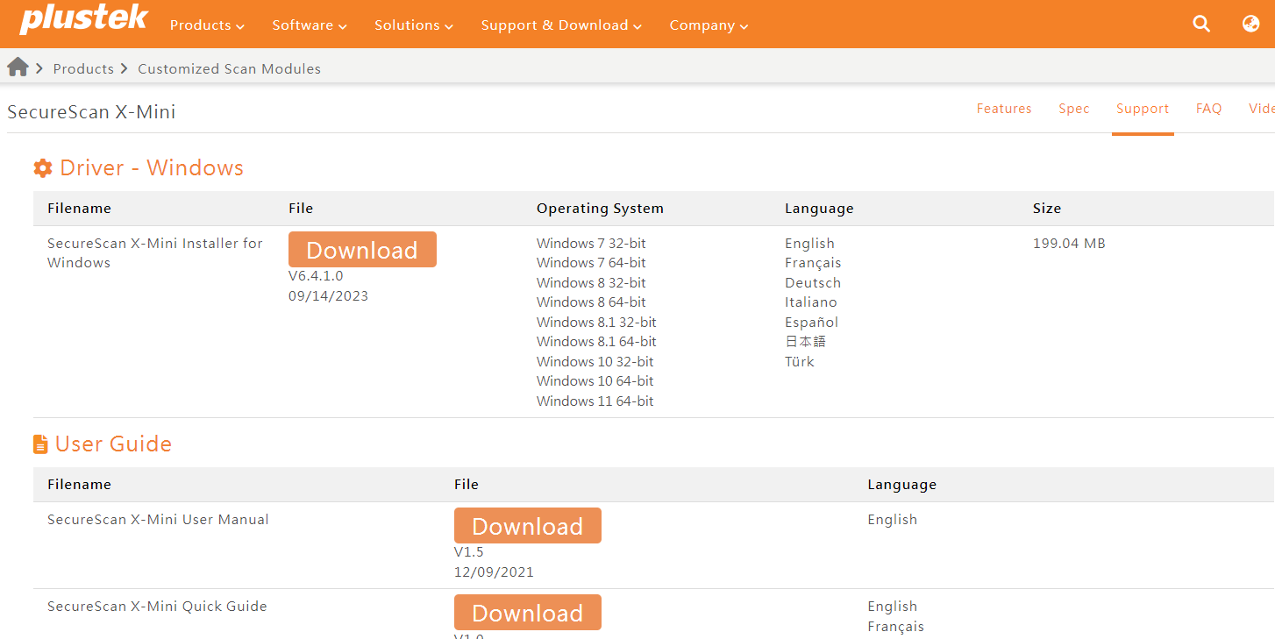The height and width of the screenshot is (639, 1275).
Task: Click Windows 8.1 32-bit entry
Action: point(596,323)
